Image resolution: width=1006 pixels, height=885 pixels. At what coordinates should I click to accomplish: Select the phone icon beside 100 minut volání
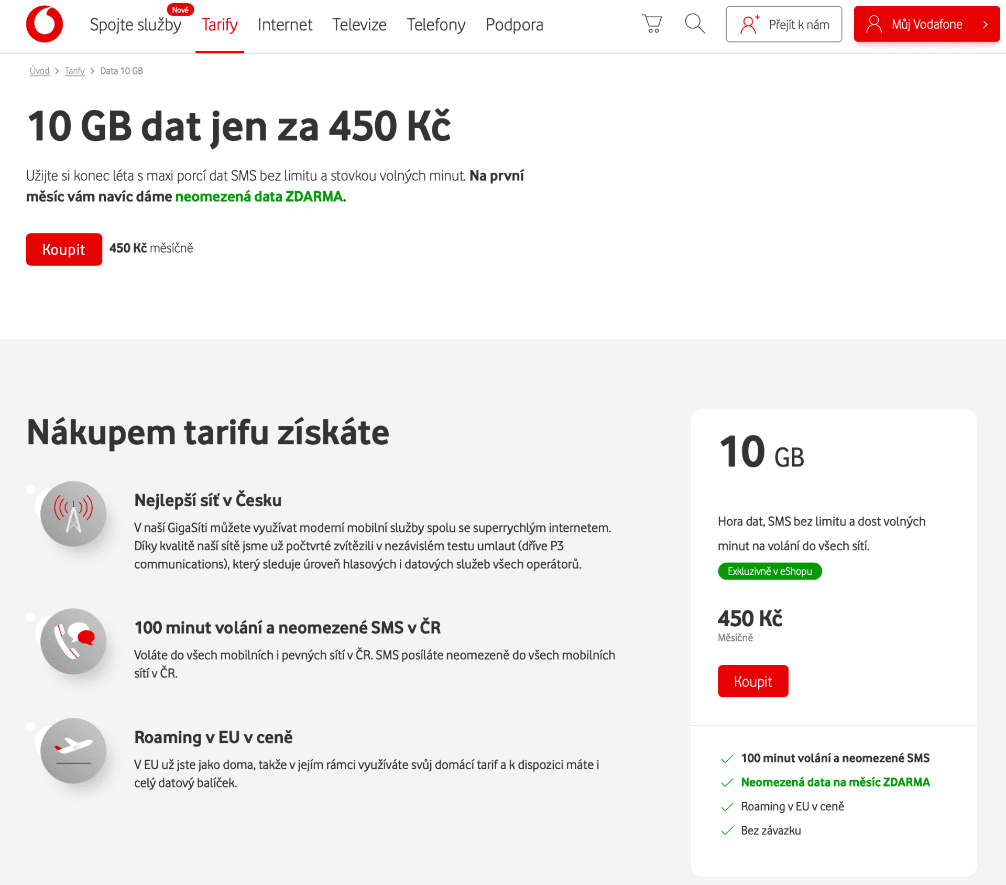click(x=74, y=641)
